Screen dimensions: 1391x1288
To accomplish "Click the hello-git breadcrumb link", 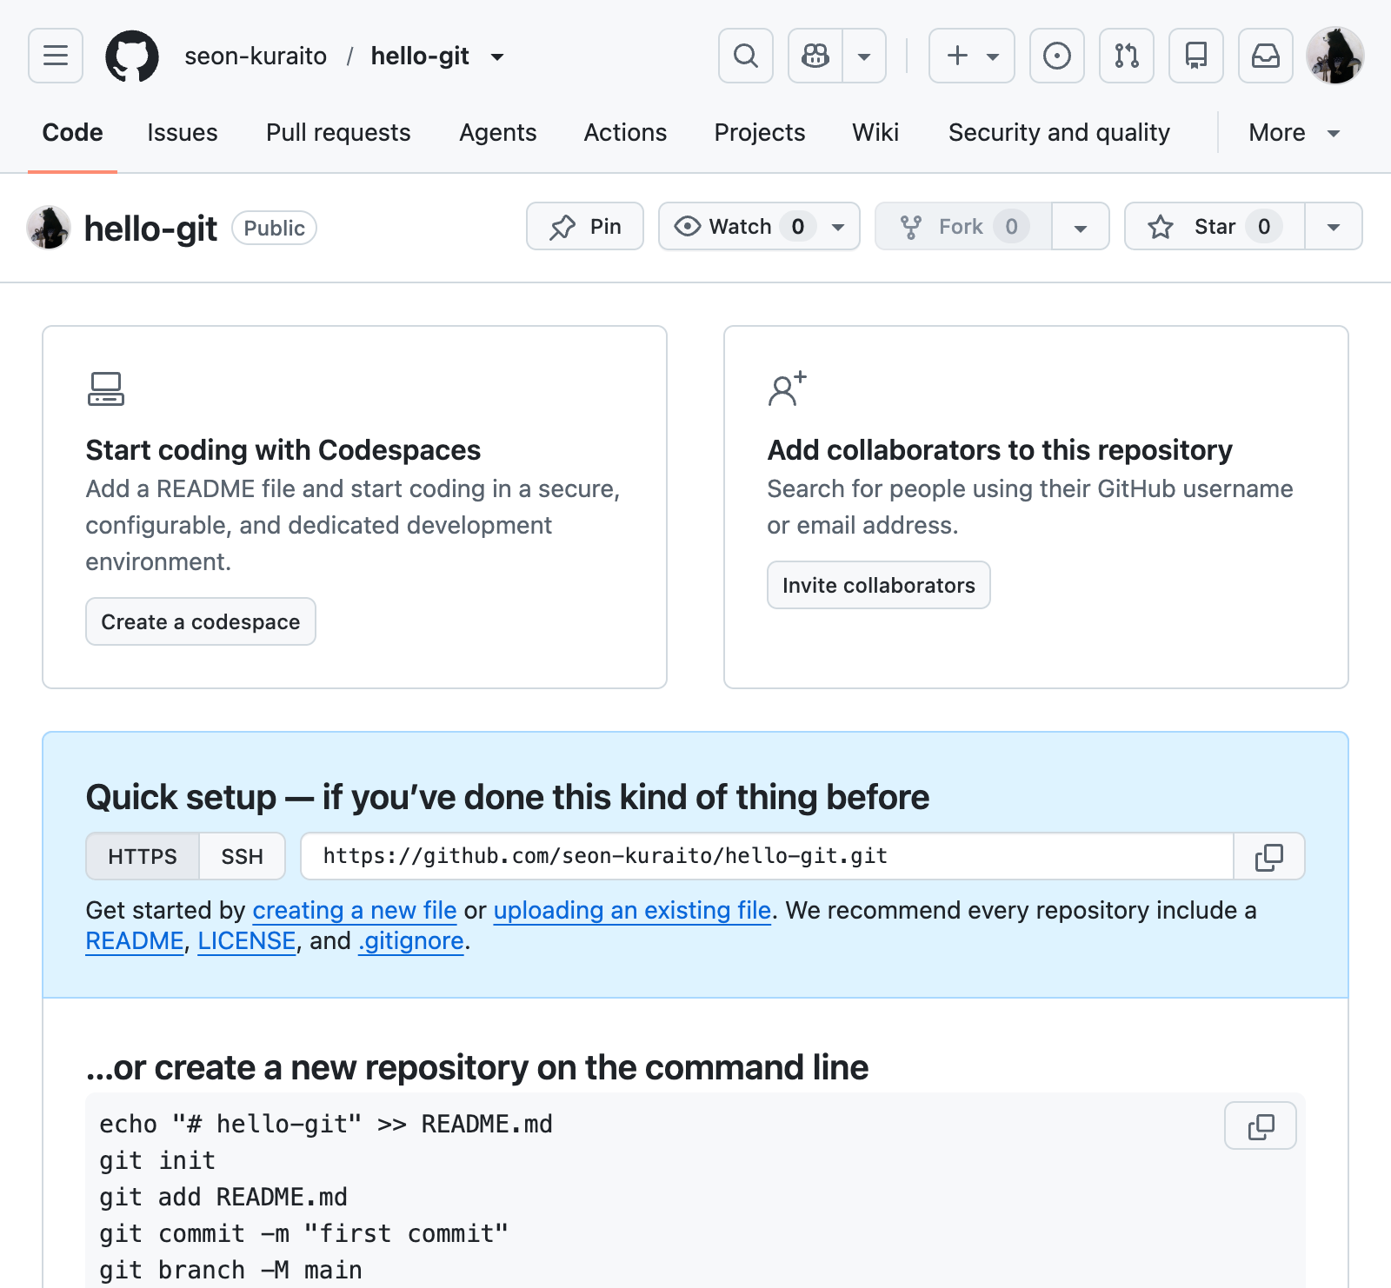I will [420, 56].
